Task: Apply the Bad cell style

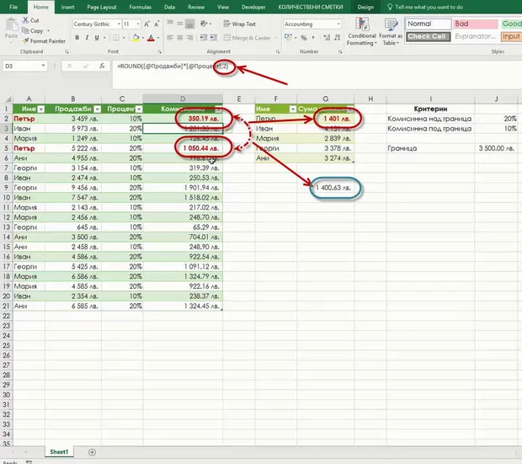Action: [x=476, y=24]
